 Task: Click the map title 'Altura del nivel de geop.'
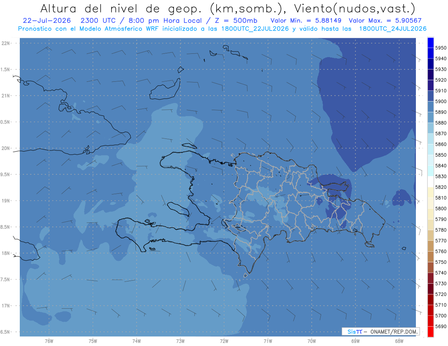coord(121,8)
